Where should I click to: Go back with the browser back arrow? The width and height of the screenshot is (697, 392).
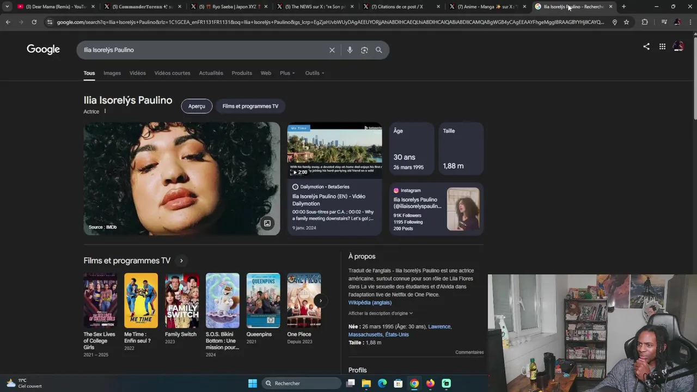8,22
